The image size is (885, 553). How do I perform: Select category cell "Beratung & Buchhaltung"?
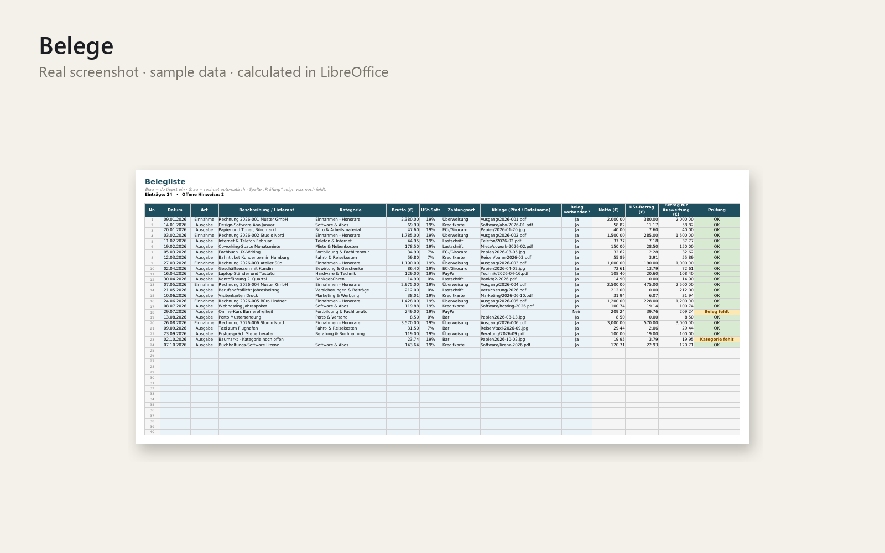(x=351, y=334)
